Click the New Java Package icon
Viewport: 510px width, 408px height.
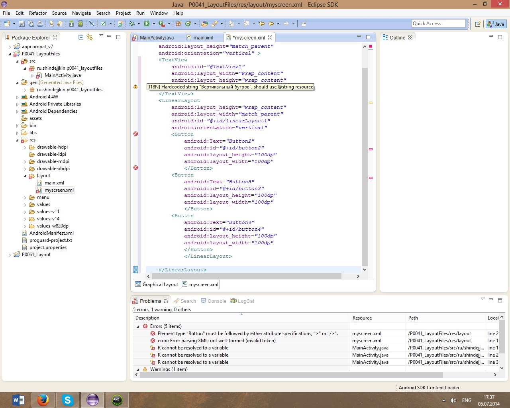tap(179, 24)
